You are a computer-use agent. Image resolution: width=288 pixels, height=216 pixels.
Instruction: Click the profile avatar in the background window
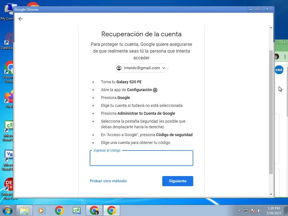pos(277,57)
